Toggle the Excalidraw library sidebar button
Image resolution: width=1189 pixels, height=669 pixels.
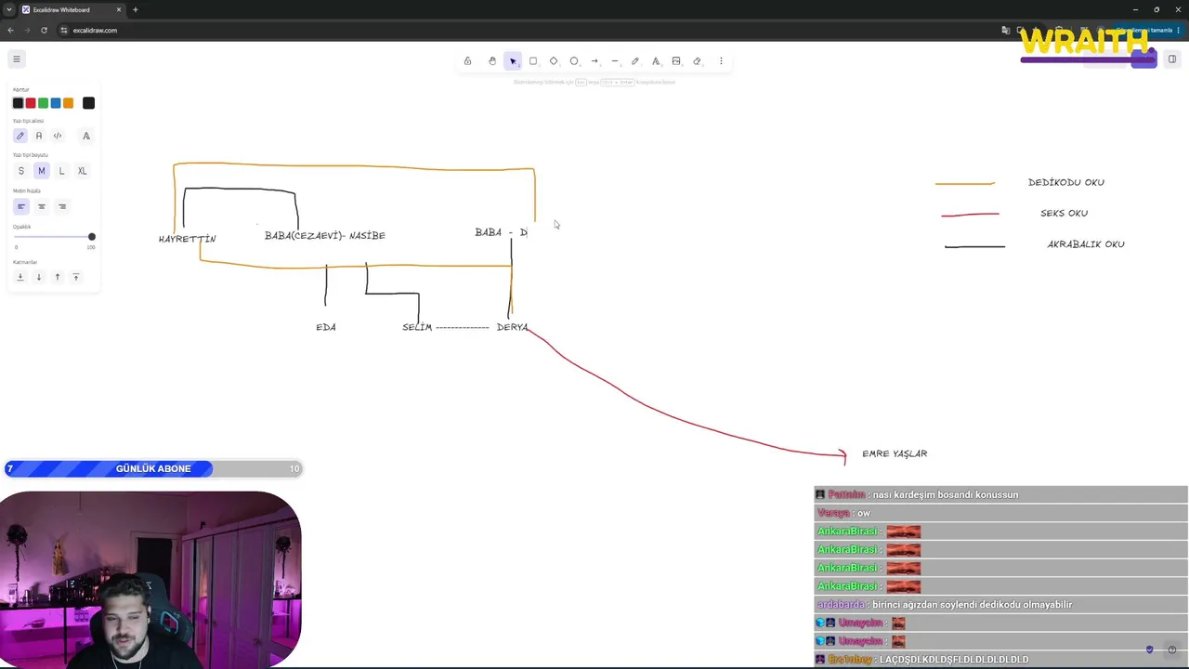click(x=1172, y=59)
